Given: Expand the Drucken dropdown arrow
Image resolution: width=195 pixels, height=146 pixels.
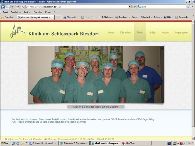Looking at the screenshot, I should tap(130, 17).
